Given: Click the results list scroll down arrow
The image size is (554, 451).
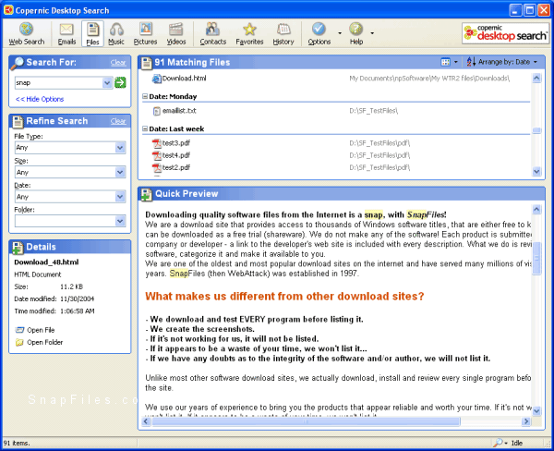Looking at the screenshot, I should [536, 172].
